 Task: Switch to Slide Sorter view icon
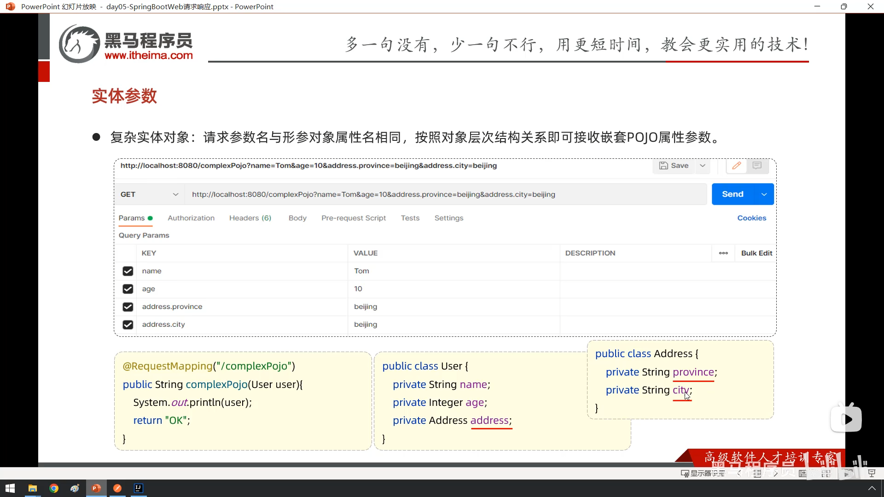pos(826,473)
